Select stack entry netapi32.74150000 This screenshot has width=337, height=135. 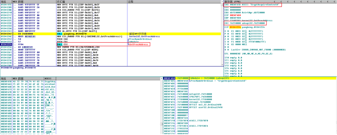click(x=250, y=94)
